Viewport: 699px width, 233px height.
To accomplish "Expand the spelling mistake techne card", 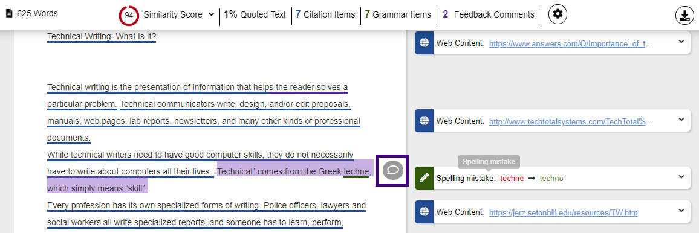I will tap(681, 177).
